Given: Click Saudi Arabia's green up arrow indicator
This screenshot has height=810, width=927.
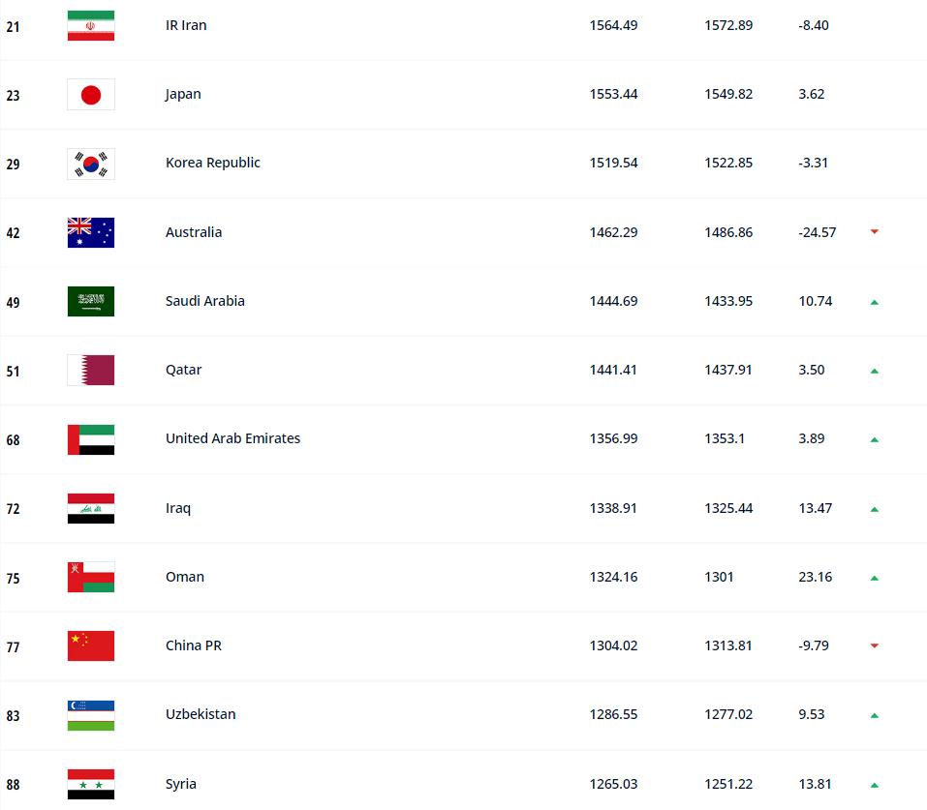Looking at the screenshot, I should click(x=875, y=302).
